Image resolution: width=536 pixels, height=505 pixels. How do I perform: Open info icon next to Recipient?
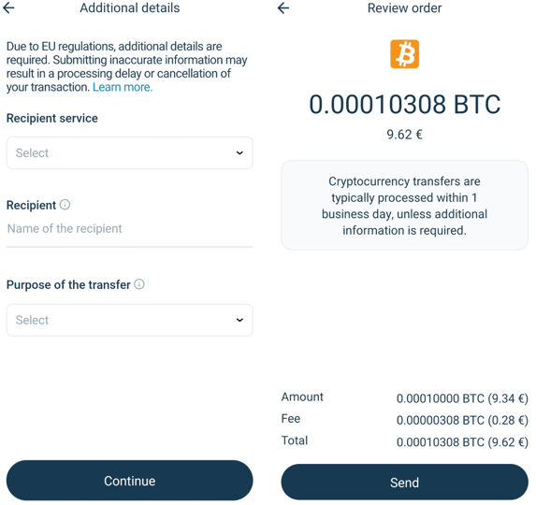65,205
